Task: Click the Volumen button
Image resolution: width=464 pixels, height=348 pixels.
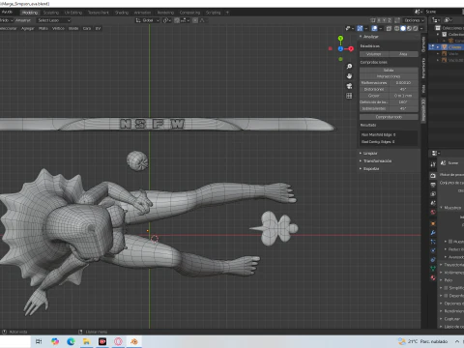Action: [374, 54]
